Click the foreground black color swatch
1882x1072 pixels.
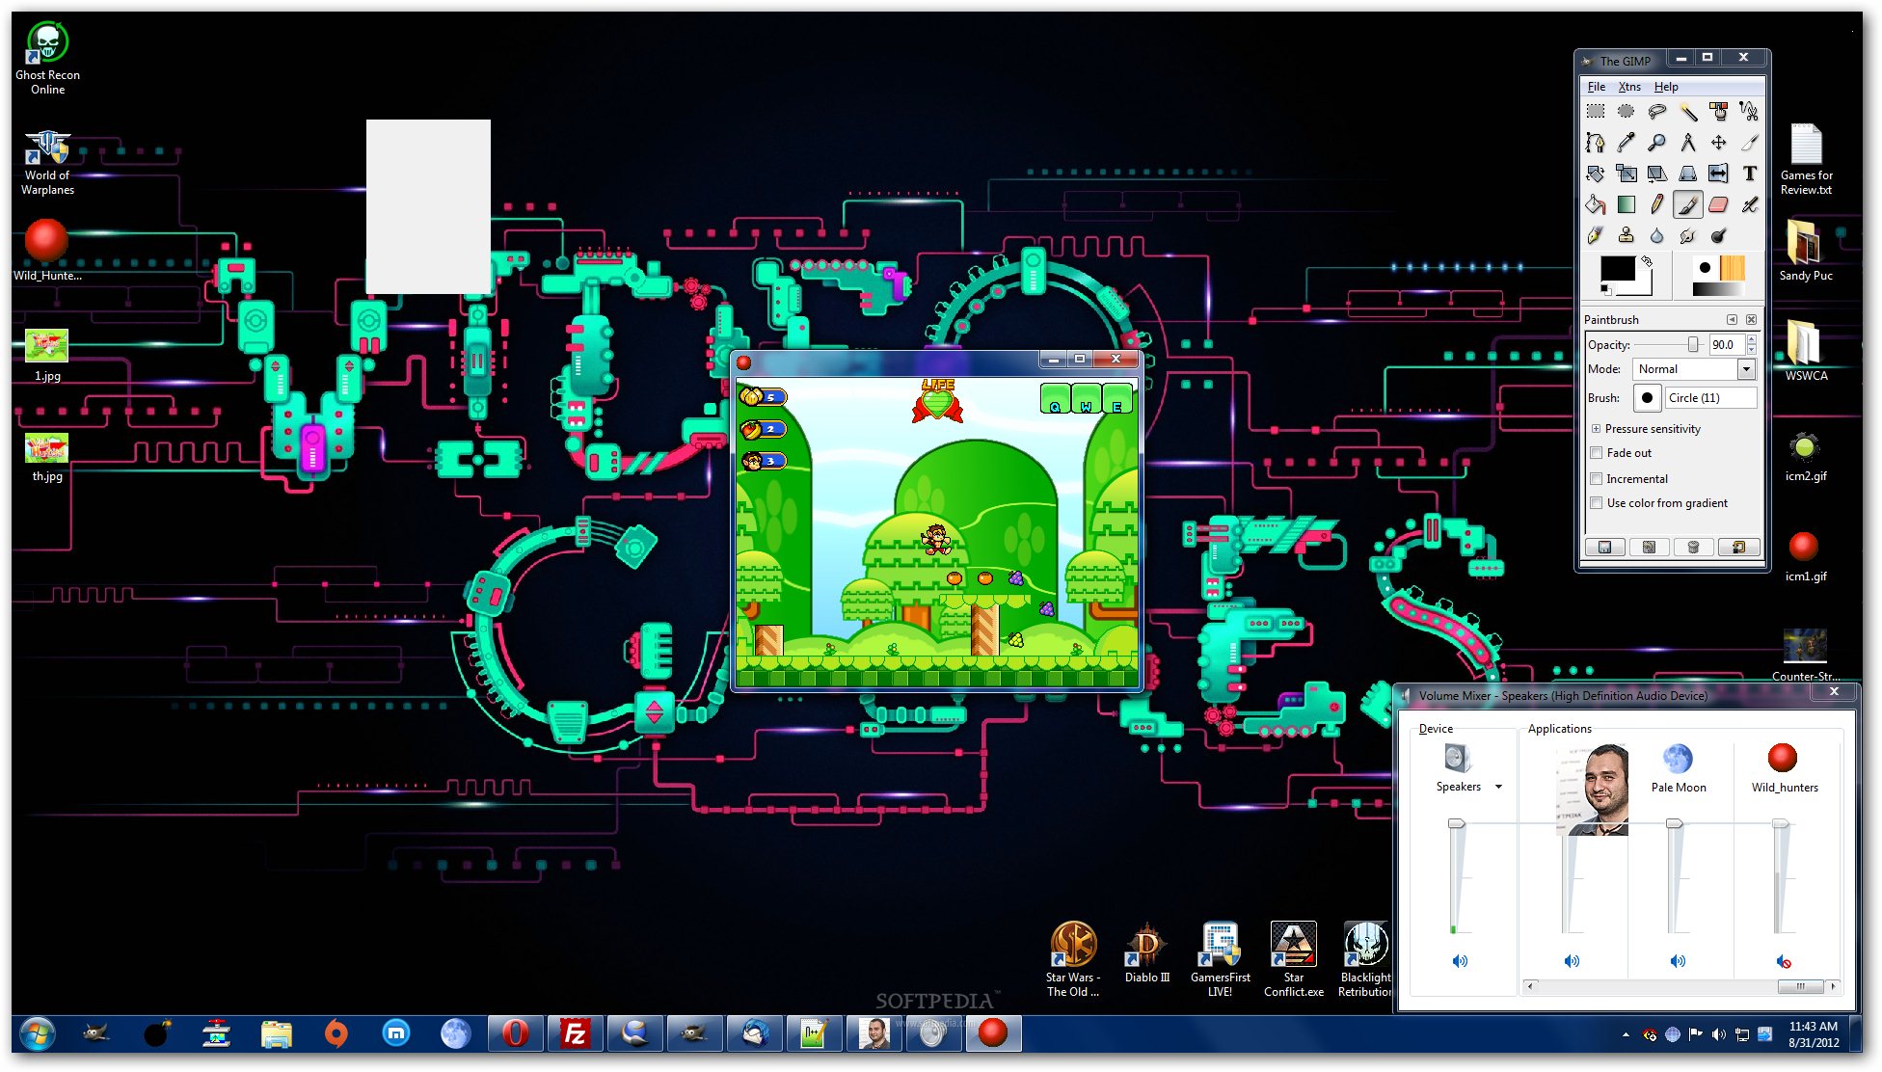(x=1618, y=269)
